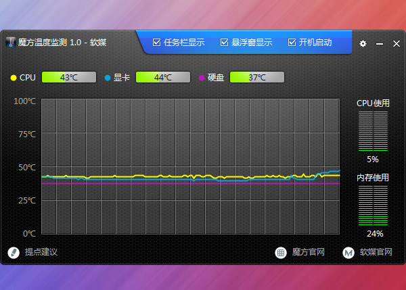Click the 显卡 44℃ temperature bar
Image resolution: width=406 pixels, height=290 pixels.
(x=162, y=77)
